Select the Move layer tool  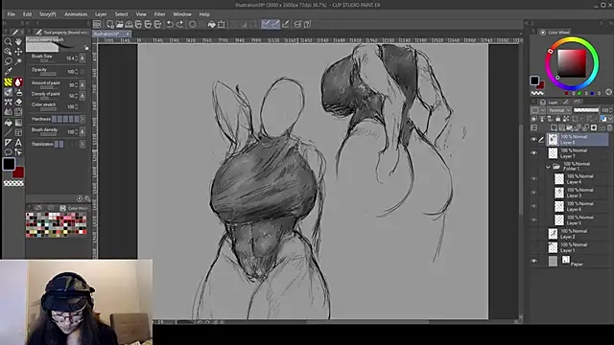click(18, 52)
